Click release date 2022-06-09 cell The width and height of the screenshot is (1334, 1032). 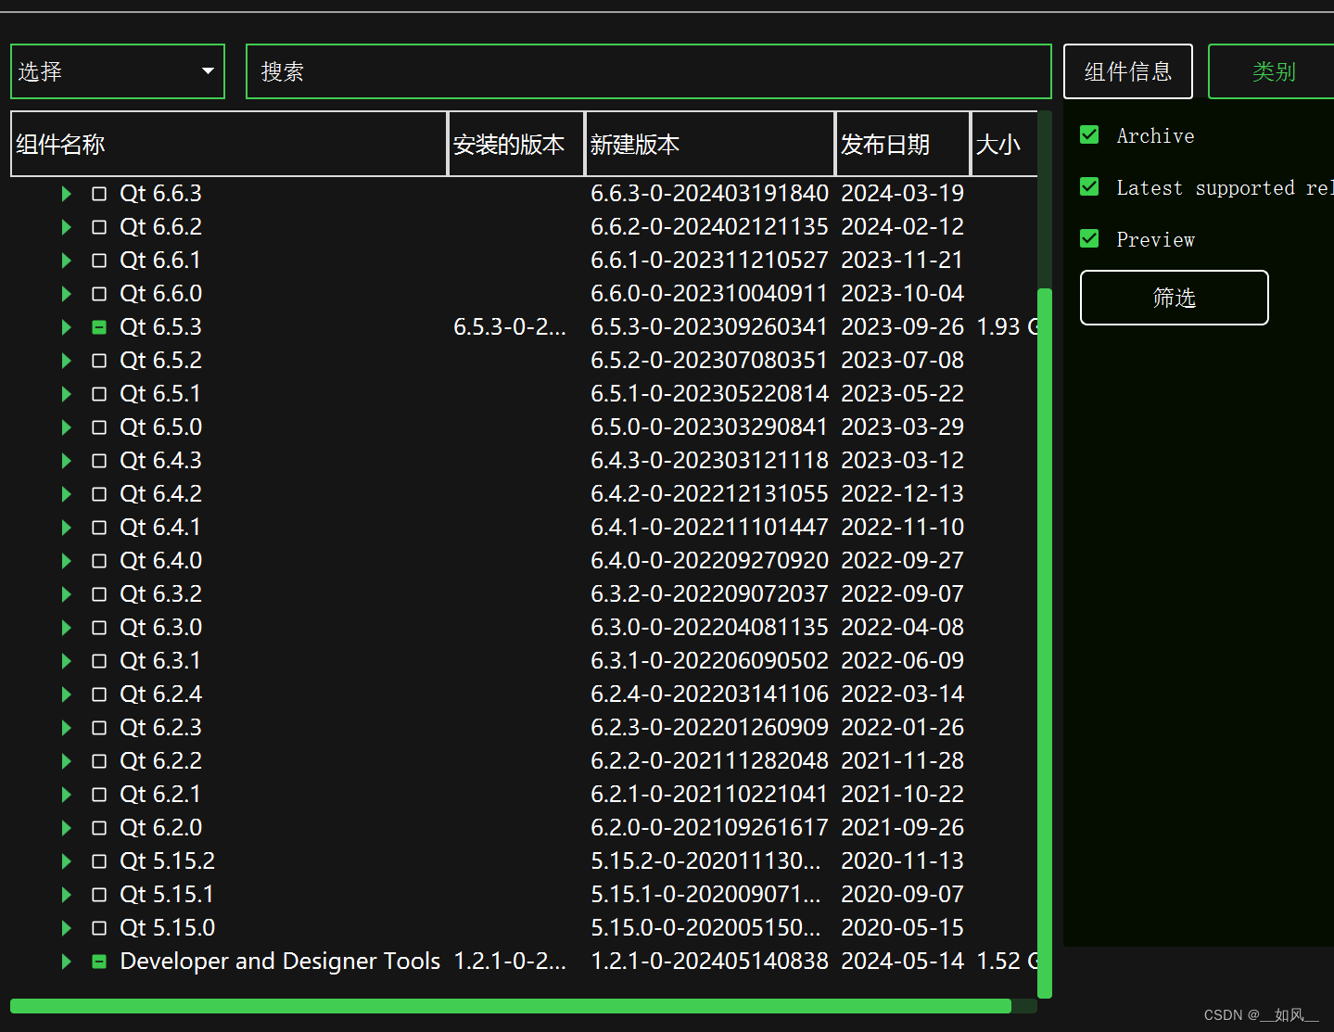point(902,661)
